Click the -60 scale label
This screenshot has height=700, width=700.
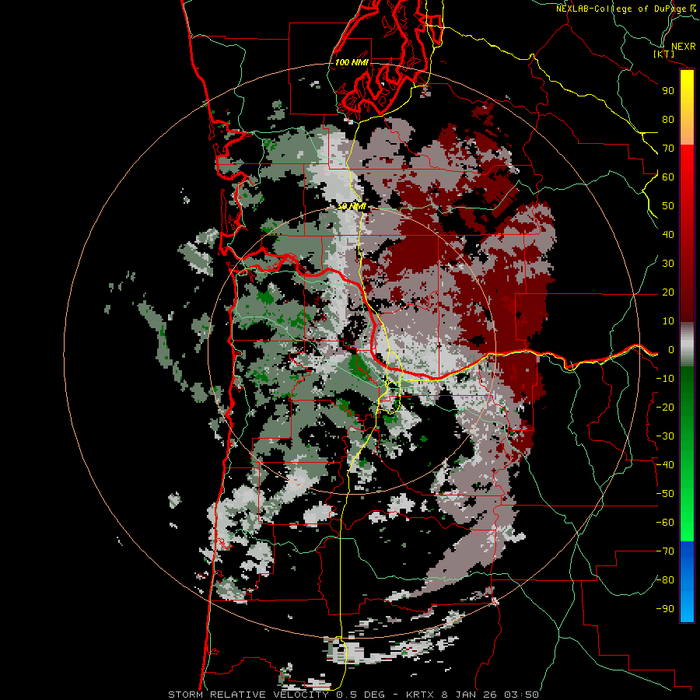(665, 523)
